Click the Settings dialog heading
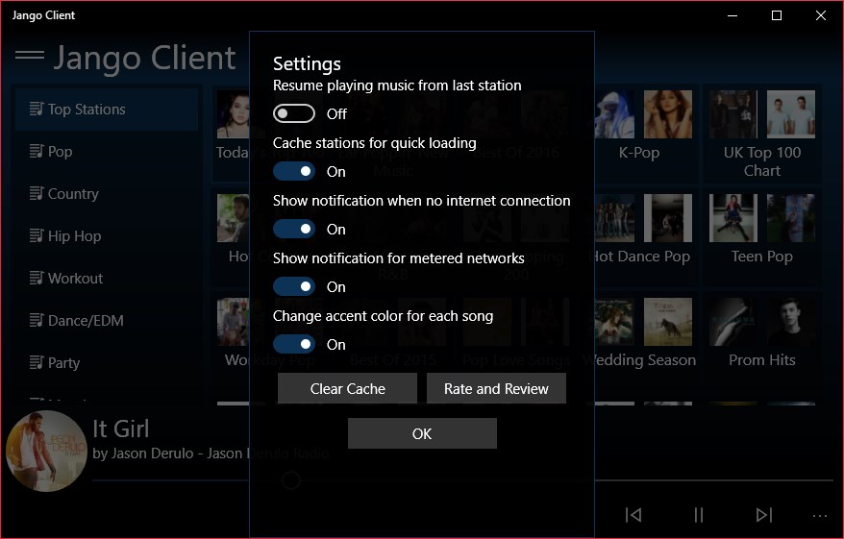Viewport: 844px width, 539px height. 307,63
